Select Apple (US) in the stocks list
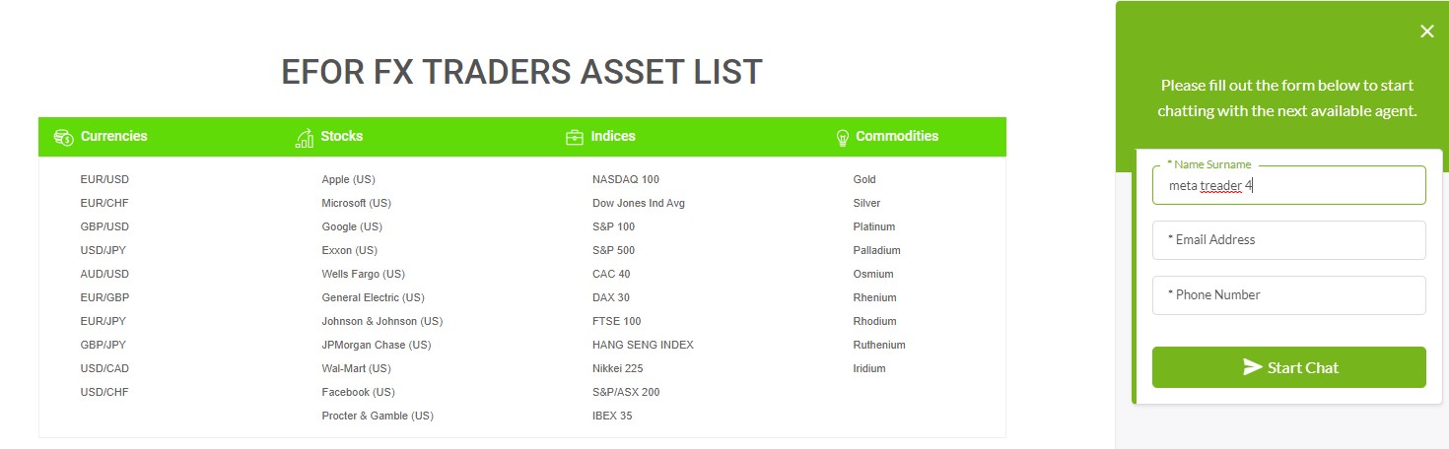The width and height of the screenshot is (1449, 449). [348, 179]
